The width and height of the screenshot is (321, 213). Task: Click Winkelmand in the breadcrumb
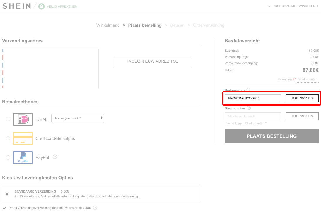click(x=108, y=25)
